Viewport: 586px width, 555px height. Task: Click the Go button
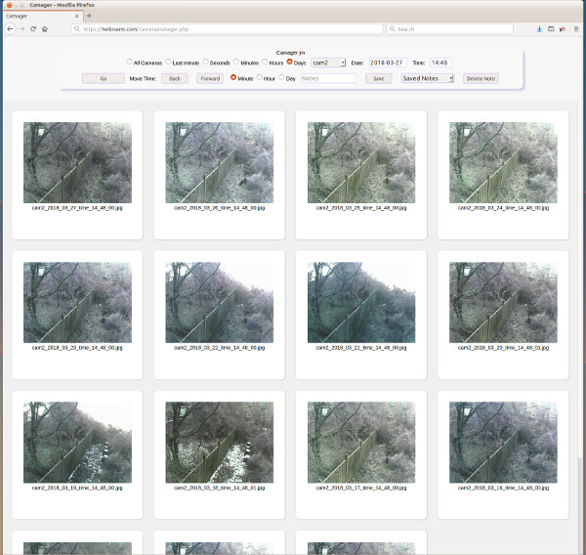pyautogui.click(x=104, y=78)
